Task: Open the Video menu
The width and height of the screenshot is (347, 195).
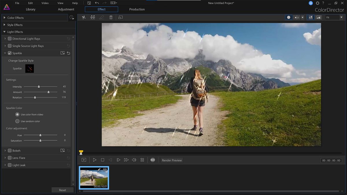Action: pos(45,3)
